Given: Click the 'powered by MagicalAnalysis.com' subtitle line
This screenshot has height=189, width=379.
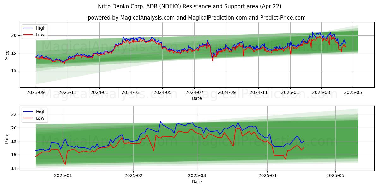Looking at the screenshot, I should click(196, 18).
